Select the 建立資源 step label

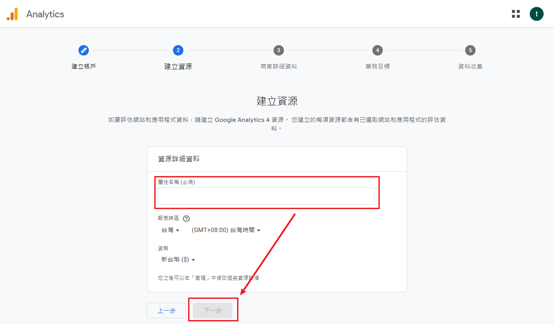178,65
